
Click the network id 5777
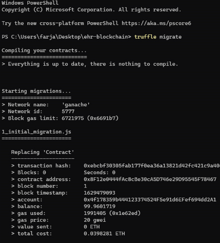coord(68,111)
